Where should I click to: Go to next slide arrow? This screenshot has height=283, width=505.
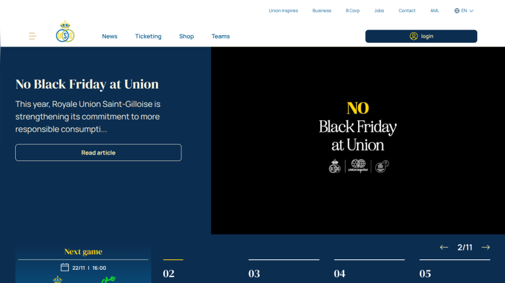[486, 247]
